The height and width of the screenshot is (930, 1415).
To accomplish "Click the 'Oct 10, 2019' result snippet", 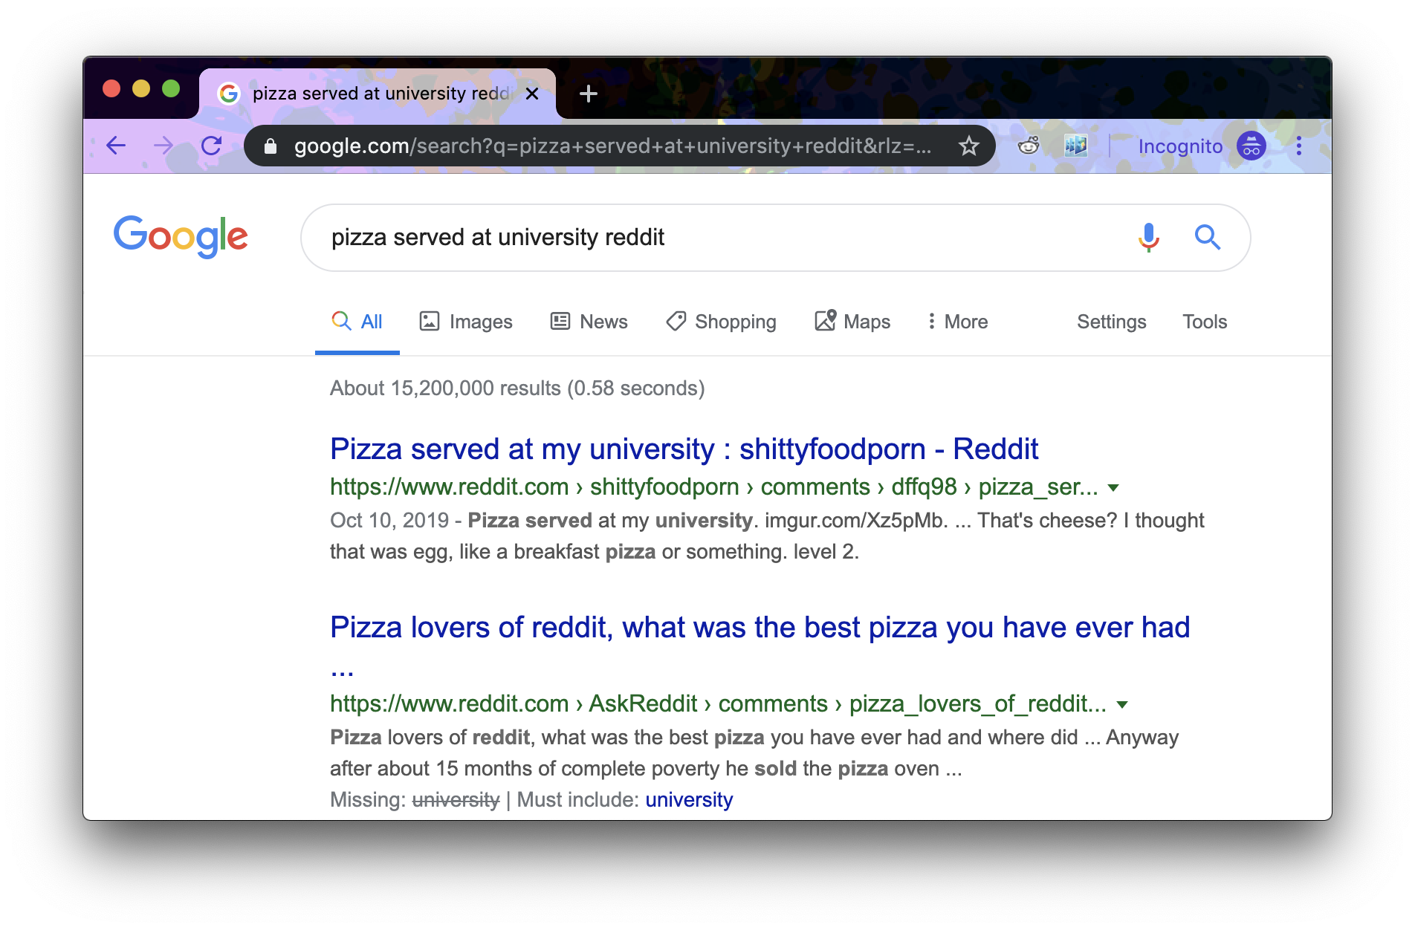I will 767,536.
